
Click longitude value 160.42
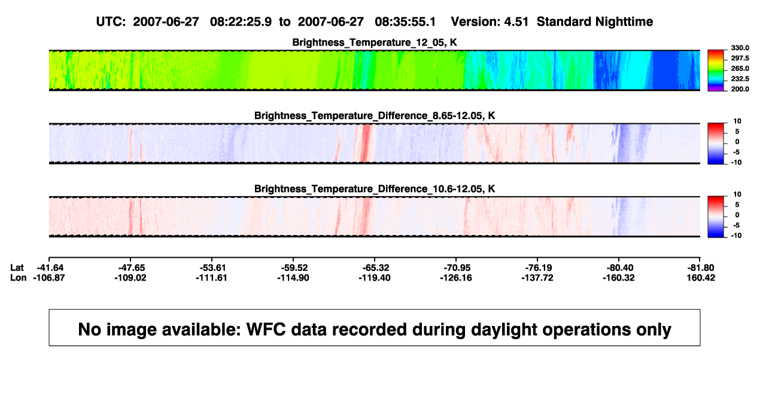pyautogui.click(x=700, y=278)
